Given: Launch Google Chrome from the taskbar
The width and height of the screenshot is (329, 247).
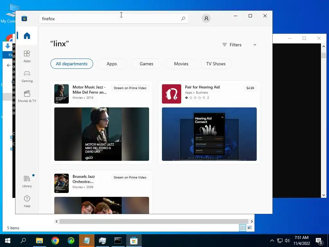Looking at the screenshot, I should 55,241.
